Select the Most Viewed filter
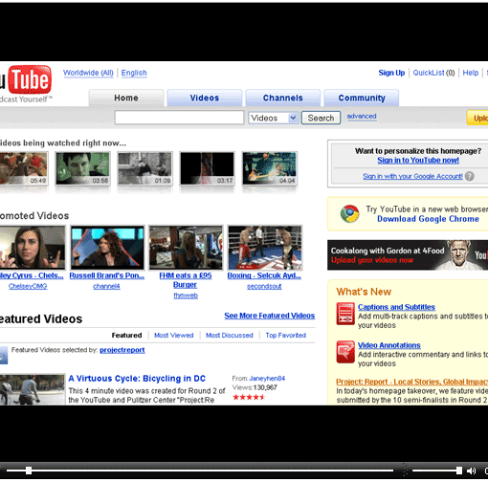488x482 pixels. tap(174, 336)
